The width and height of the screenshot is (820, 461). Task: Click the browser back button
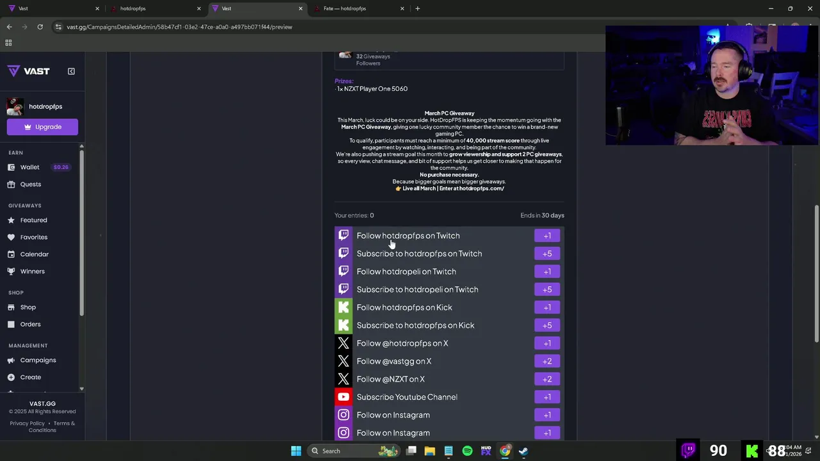click(x=9, y=27)
